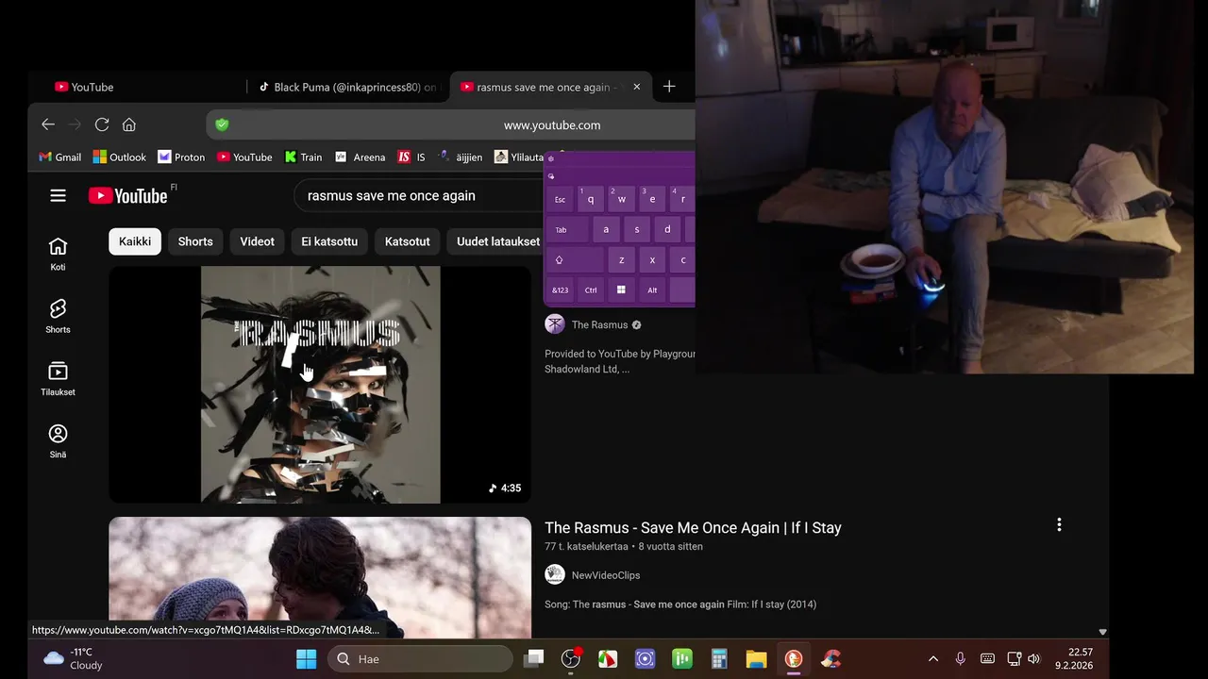The width and height of the screenshot is (1208, 679).
Task: Click the YouTube logo
Action: 128,195
